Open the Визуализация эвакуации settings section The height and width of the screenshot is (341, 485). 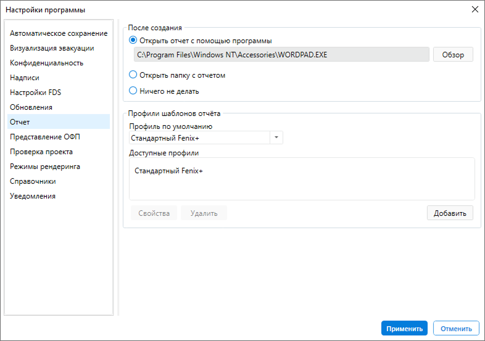(59, 48)
